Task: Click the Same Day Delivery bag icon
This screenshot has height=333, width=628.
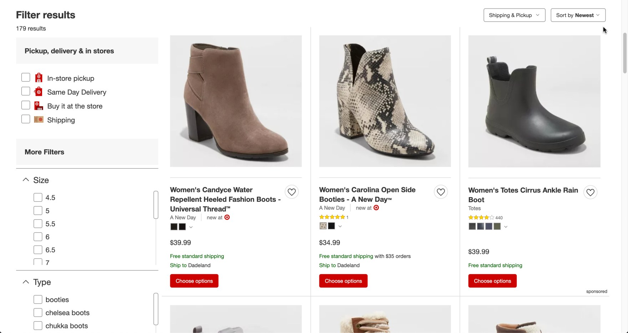Action: tap(38, 92)
